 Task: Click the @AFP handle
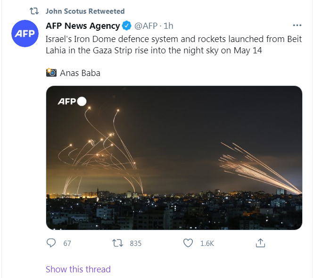coord(147,25)
